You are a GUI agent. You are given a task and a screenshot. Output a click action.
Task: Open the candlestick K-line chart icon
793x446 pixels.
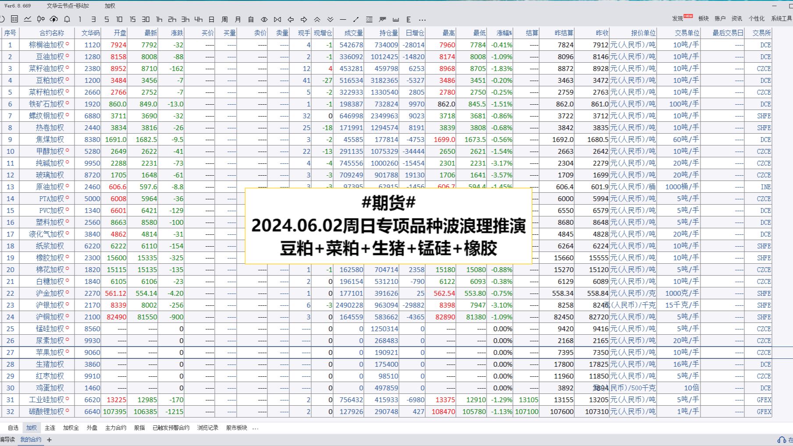[x=41, y=19]
